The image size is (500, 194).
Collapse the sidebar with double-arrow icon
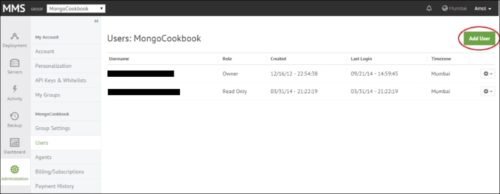pyautogui.click(x=96, y=21)
